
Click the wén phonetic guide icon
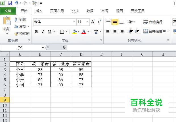96,32
